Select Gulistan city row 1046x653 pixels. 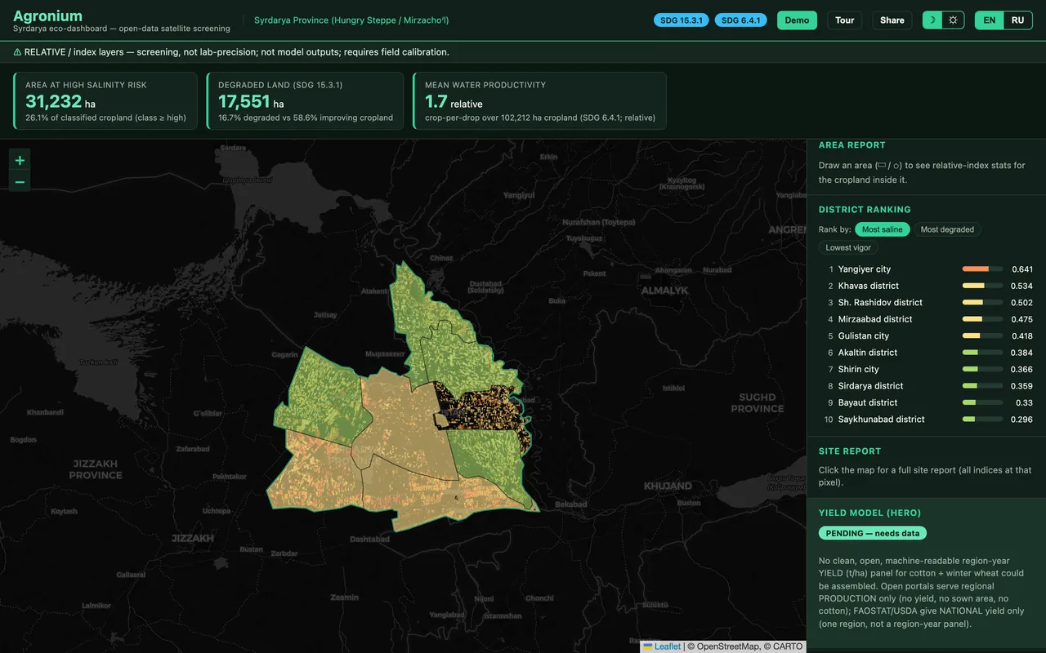pos(927,336)
